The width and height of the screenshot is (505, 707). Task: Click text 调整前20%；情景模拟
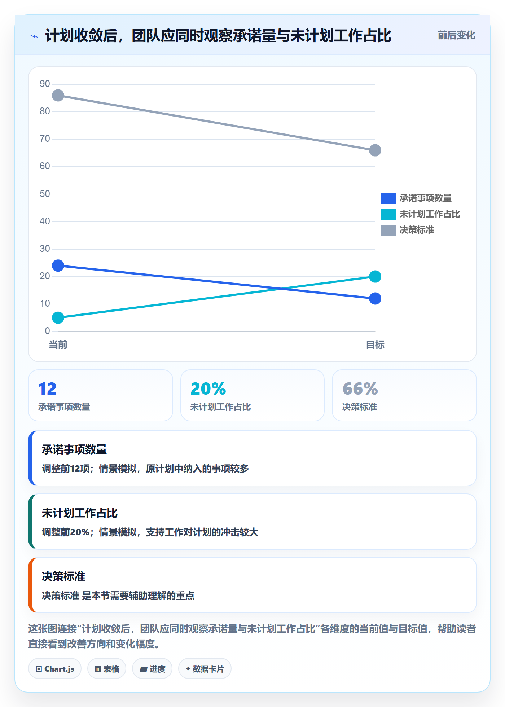pyautogui.click(x=89, y=532)
